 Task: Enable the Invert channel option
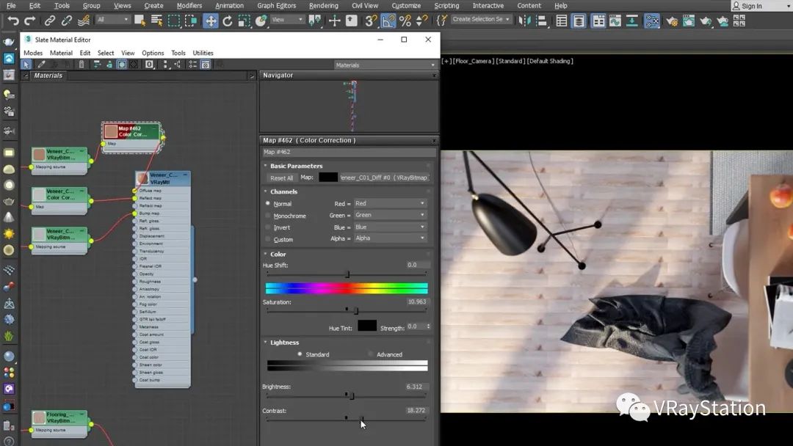(x=268, y=227)
